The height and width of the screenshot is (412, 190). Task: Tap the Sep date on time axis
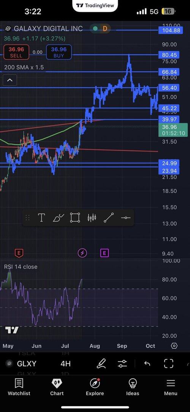tap(122, 346)
